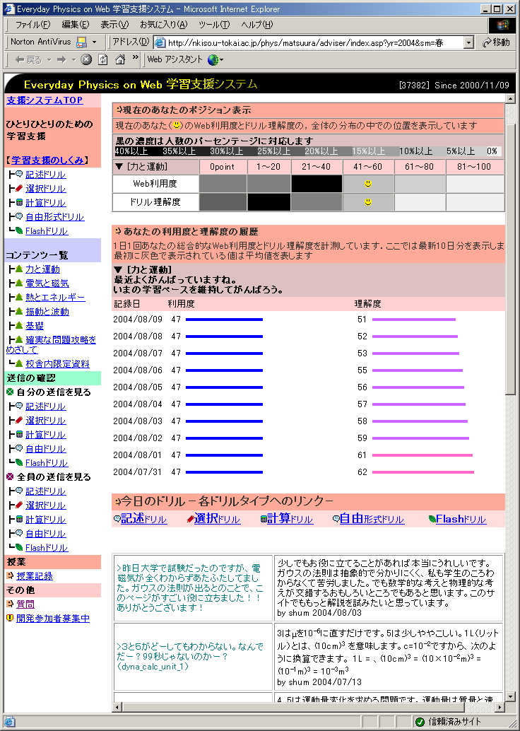Open the 表示(V) menu
The width and height of the screenshot is (520, 731).
tap(114, 25)
